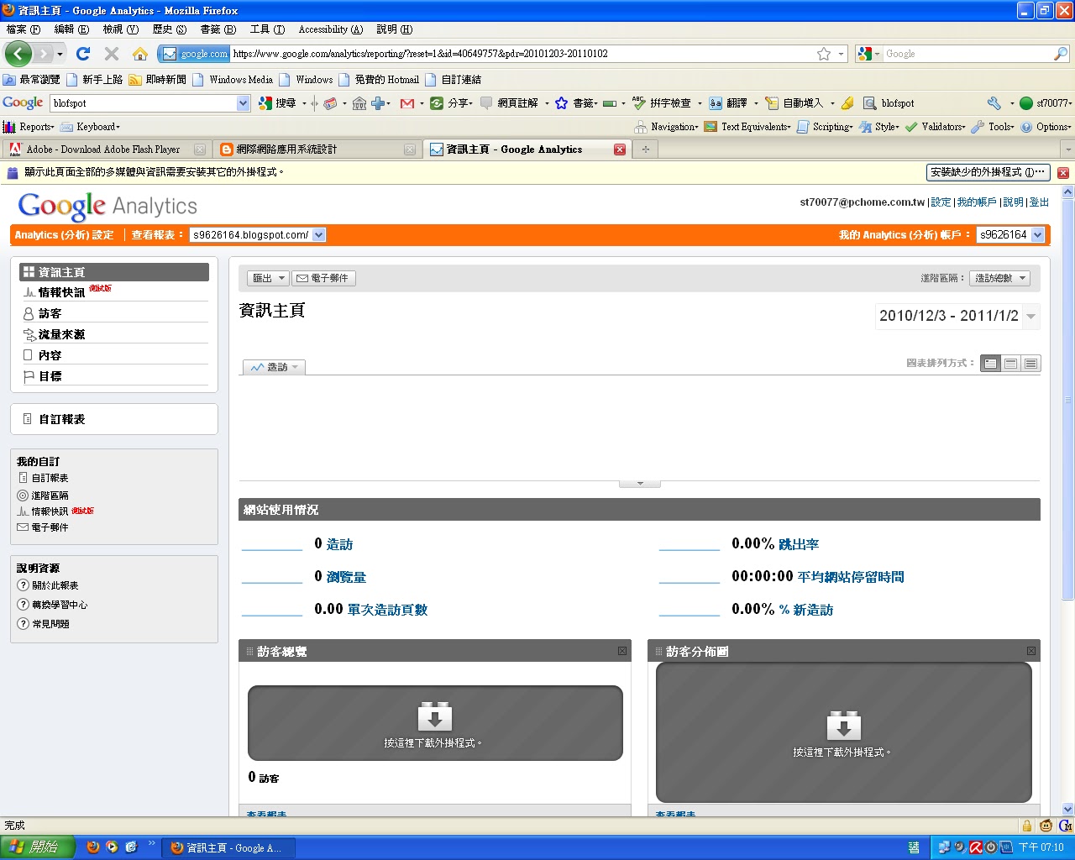Click install missing plugins button
1075x860 pixels.
coord(988,172)
